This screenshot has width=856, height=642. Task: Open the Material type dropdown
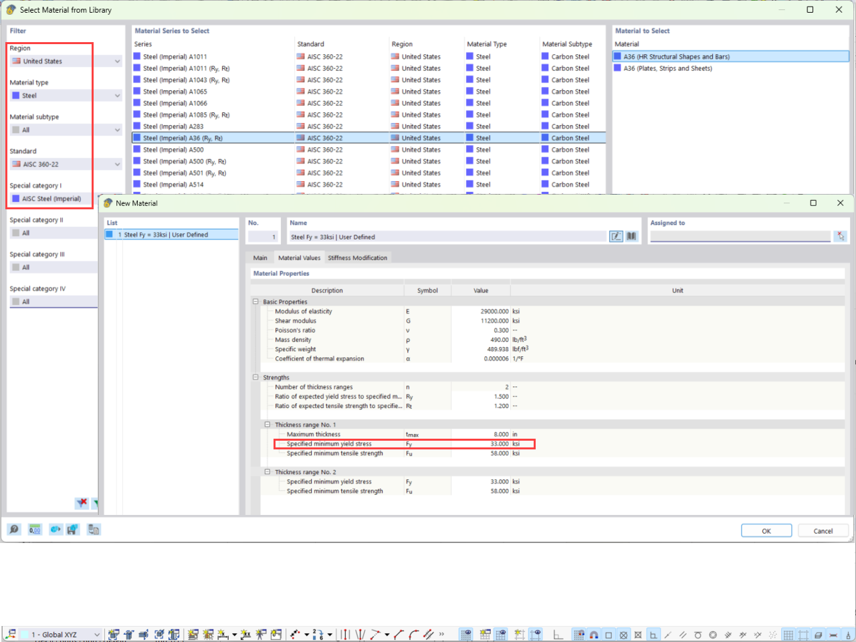point(66,96)
